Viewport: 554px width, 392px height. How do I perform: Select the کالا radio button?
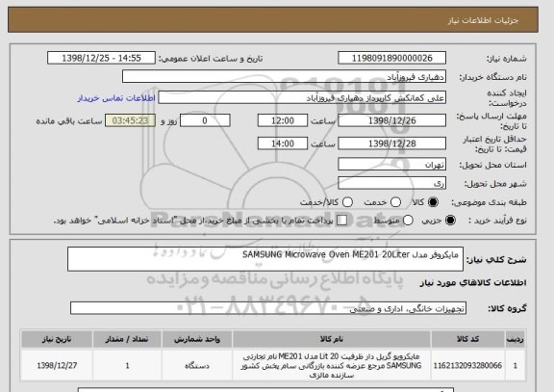tap(433, 202)
